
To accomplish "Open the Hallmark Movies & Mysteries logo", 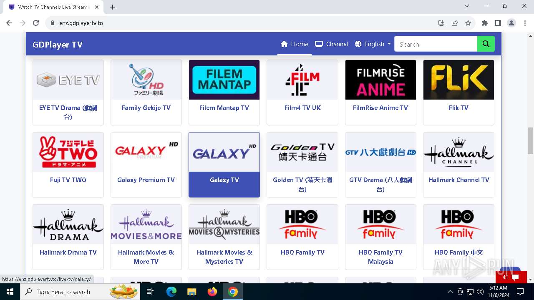I will click(x=224, y=224).
